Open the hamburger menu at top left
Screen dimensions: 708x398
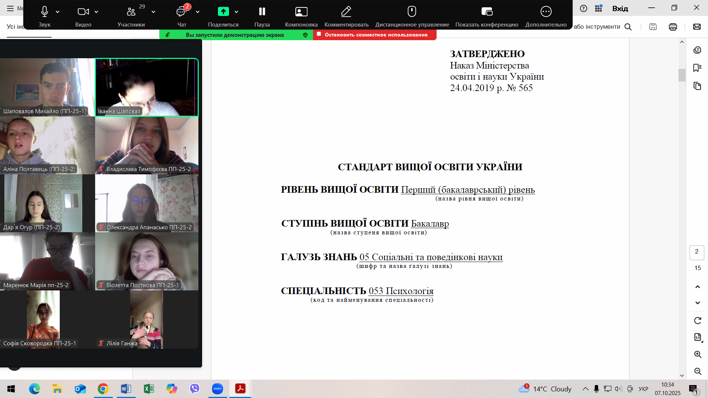[x=10, y=8]
